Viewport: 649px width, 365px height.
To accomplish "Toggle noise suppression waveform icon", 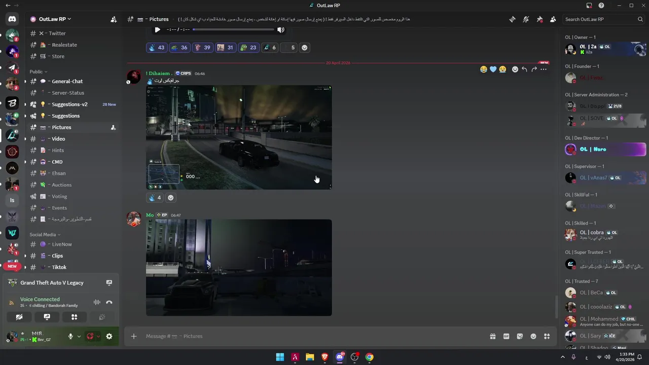I will (97, 302).
